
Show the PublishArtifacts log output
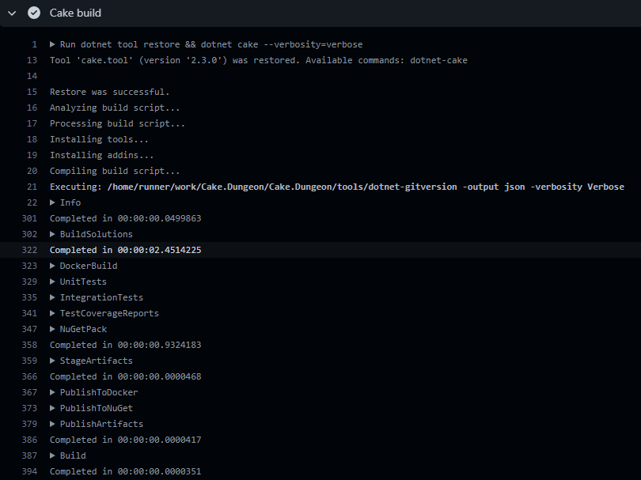click(53, 424)
